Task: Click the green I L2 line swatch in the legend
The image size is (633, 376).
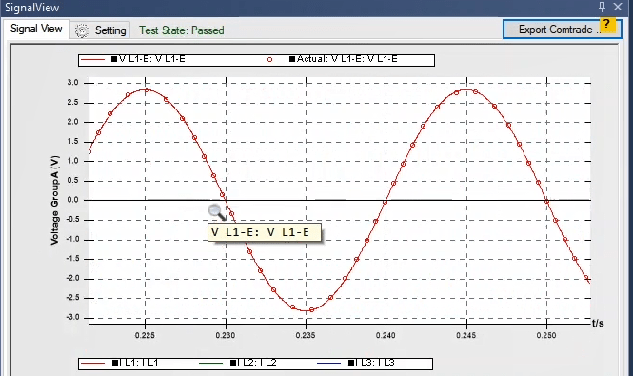Action: pyautogui.click(x=211, y=363)
